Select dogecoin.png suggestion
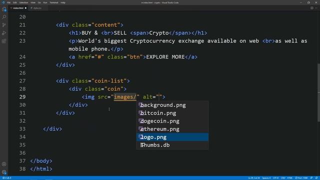 tap(172, 121)
